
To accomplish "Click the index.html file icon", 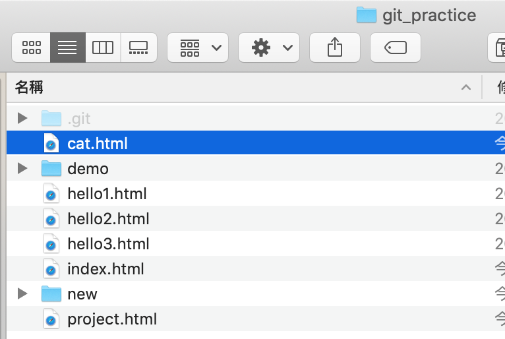I will tap(51, 269).
